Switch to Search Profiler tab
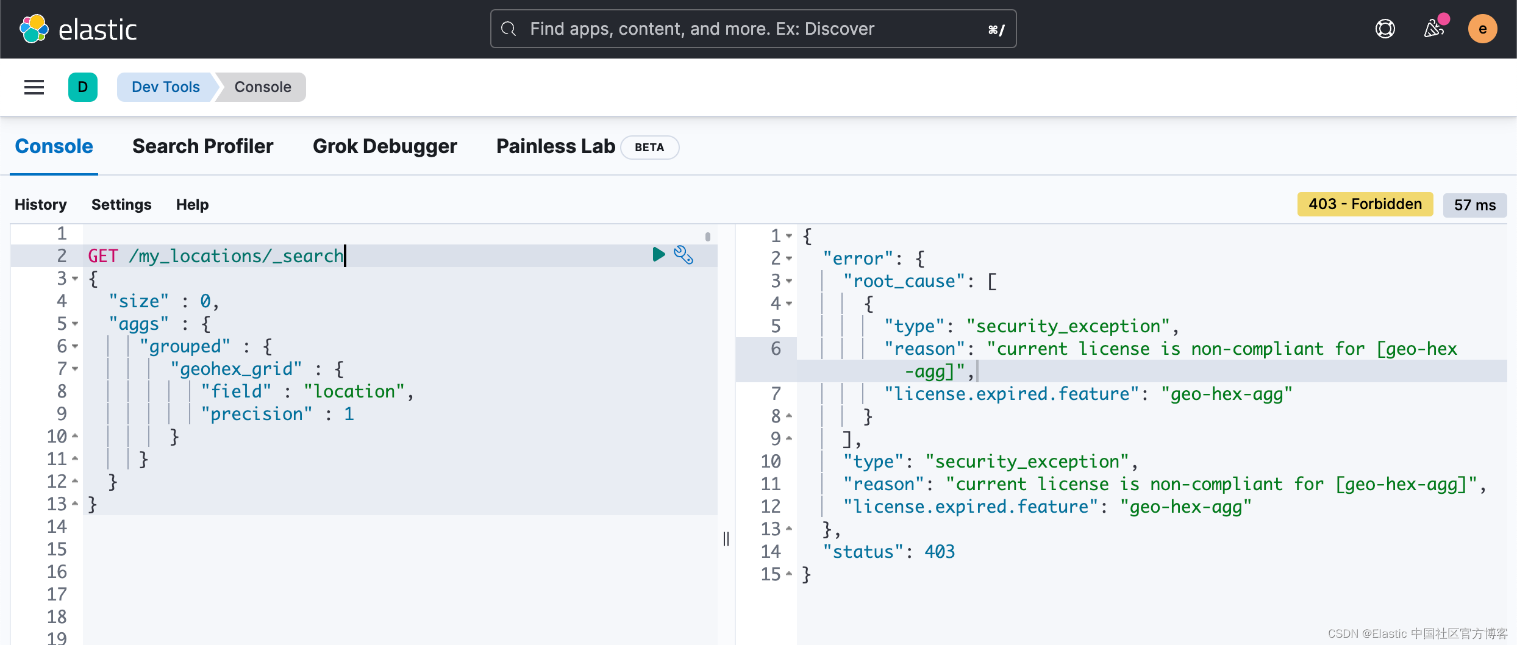The height and width of the screenshot is (645, 1517). (x=202, y=146)
